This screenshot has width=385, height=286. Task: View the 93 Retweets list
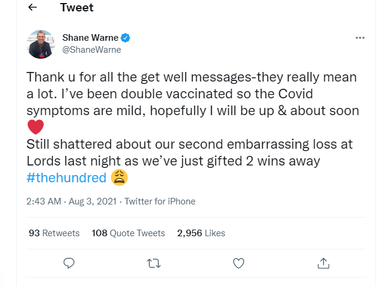(x=54, y=233)
